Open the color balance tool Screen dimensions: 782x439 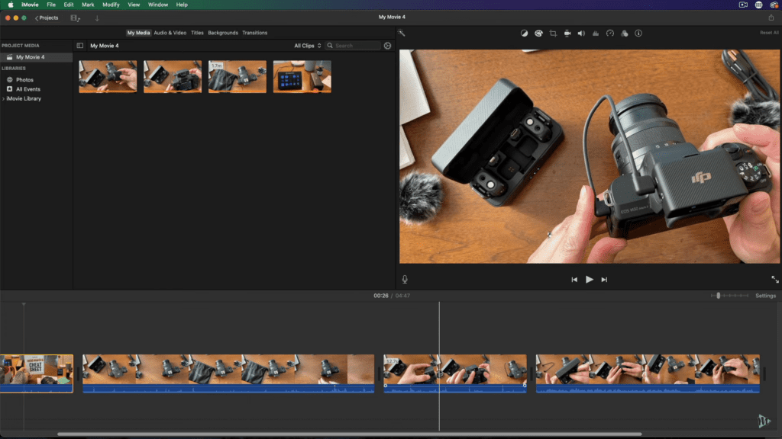tap(524, 34)
